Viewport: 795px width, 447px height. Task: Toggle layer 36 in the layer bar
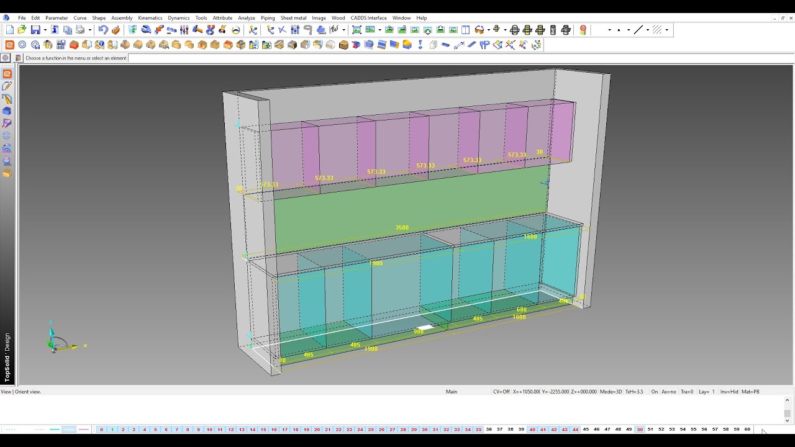tap(489, 429)
